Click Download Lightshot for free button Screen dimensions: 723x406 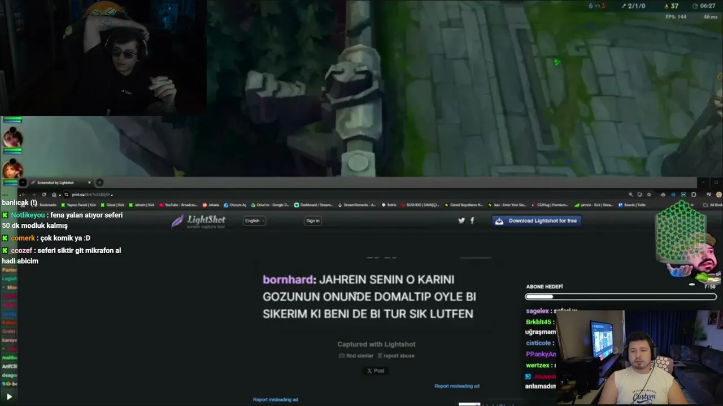point(537,220)
